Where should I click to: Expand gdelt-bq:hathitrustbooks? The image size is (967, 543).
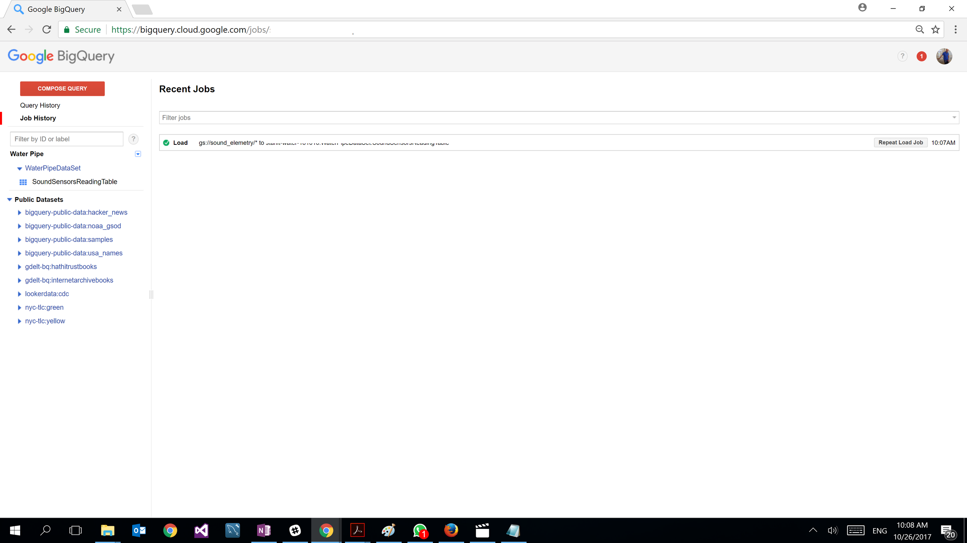tap(19, 267)
